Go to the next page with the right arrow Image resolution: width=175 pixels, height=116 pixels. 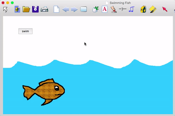pos(74,9)
